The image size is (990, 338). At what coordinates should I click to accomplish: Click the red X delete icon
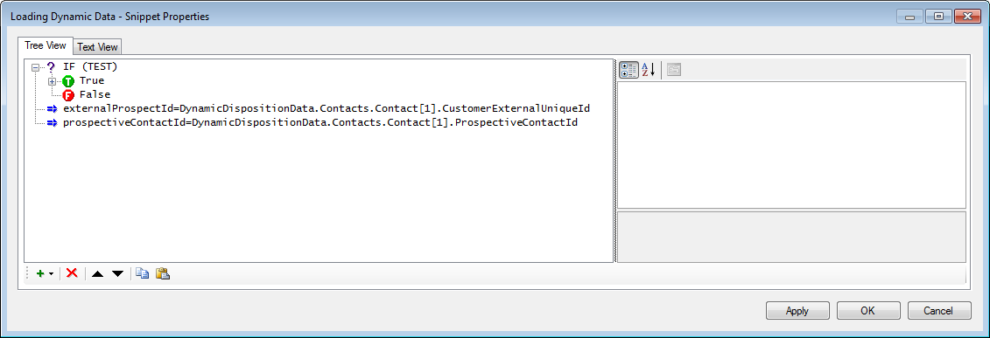pyautogui.click(x=72, y=273)
